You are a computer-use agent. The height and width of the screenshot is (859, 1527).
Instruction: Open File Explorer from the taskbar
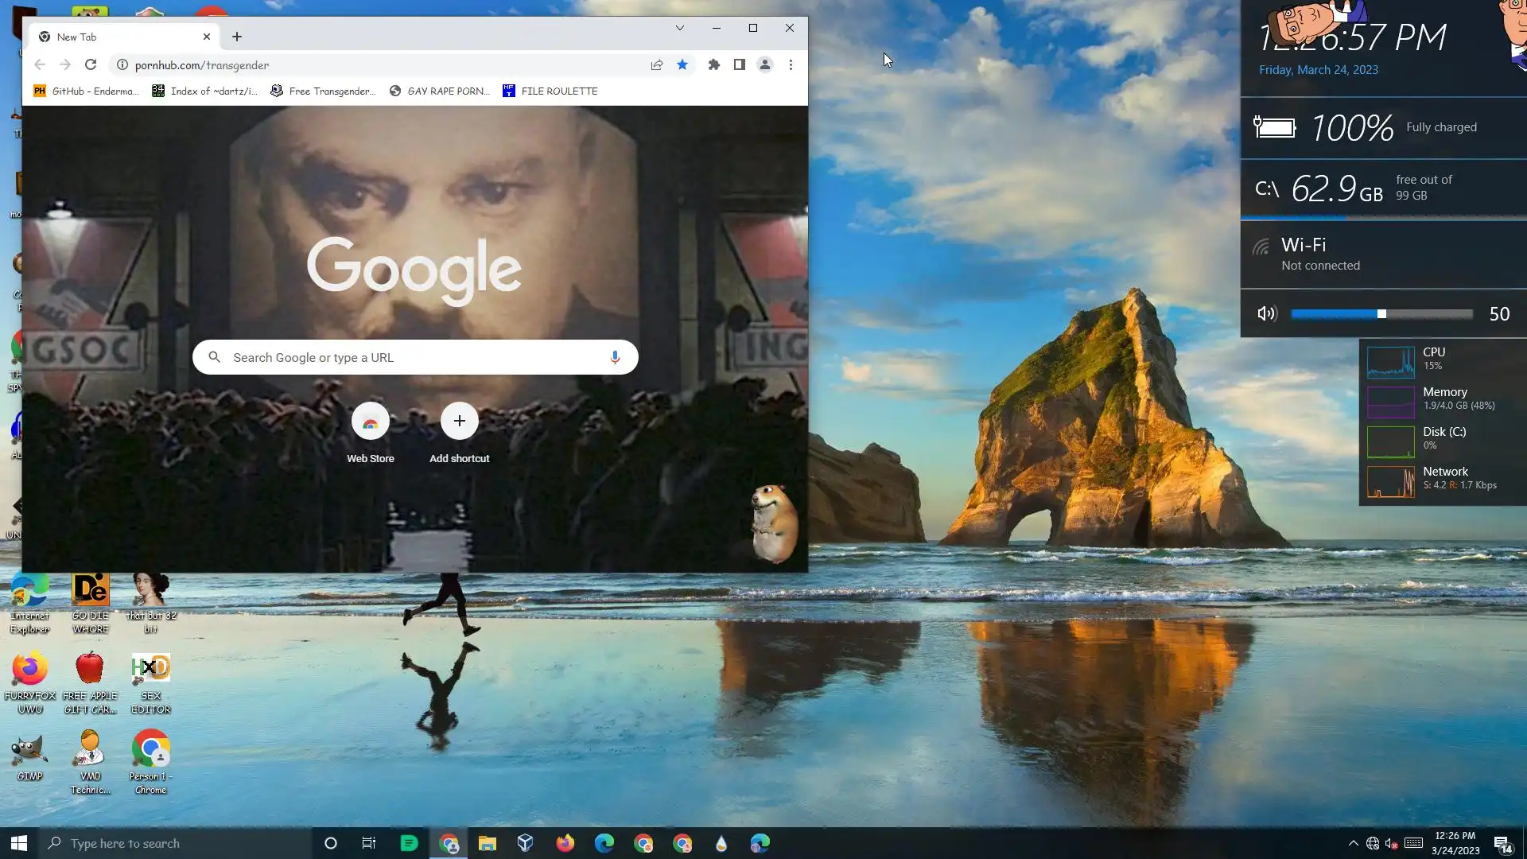[487, 843]
